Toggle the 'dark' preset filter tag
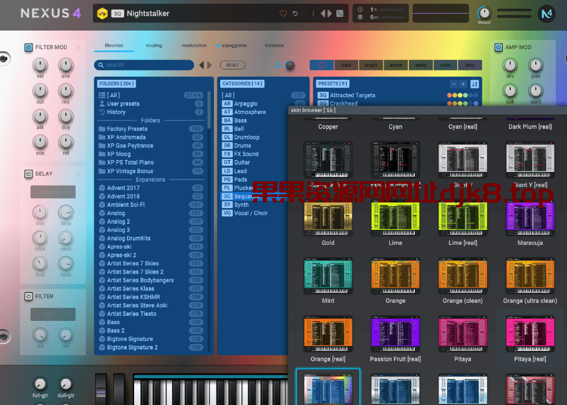Image resolution: width=567 pixels, height=405 pixels. point(347,65)
